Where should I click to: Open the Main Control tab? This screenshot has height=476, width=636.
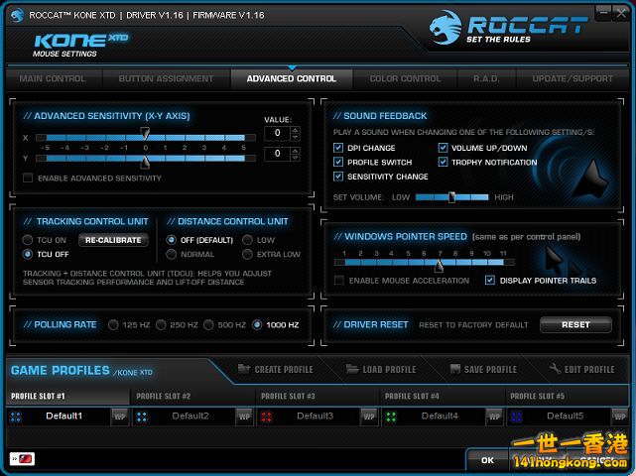53,78
